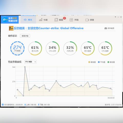Image resolution: width=123 pixels, height=123 pixels.
Task: Click the 34% CPU usage gauge
Action: click(53, 48)
